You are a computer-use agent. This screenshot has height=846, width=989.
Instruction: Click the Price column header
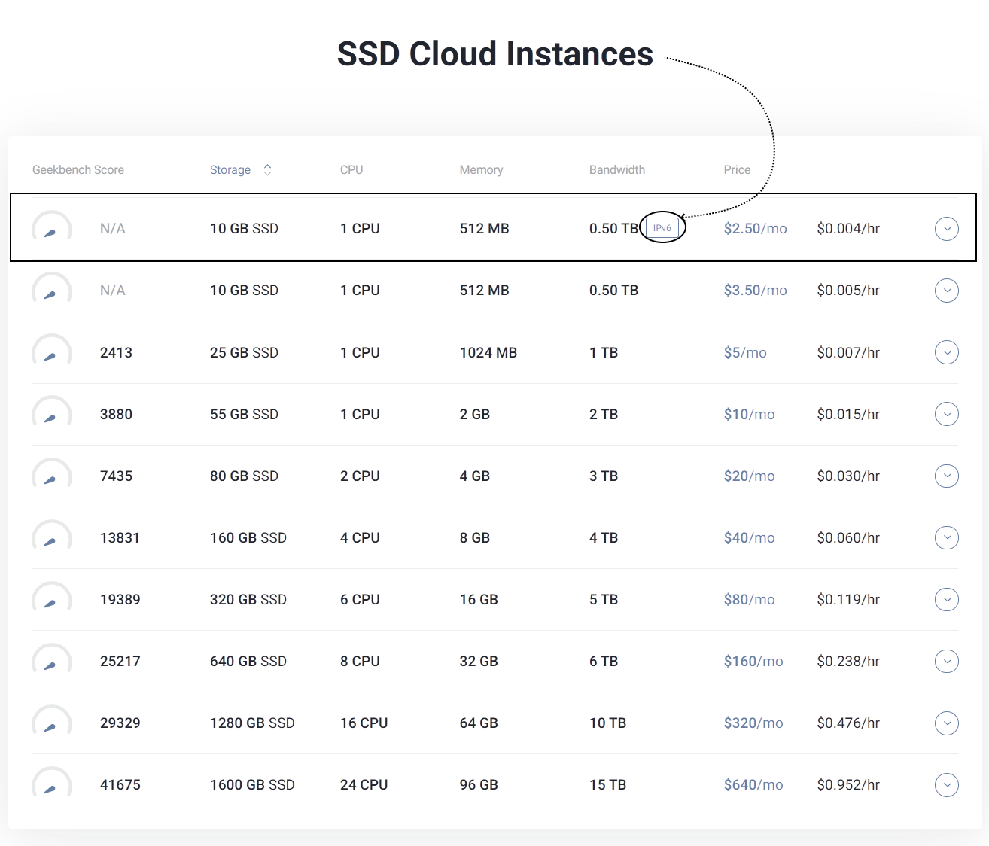tap(737, 170)
